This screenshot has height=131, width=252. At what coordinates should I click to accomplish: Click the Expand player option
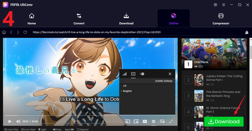(83, 129)
